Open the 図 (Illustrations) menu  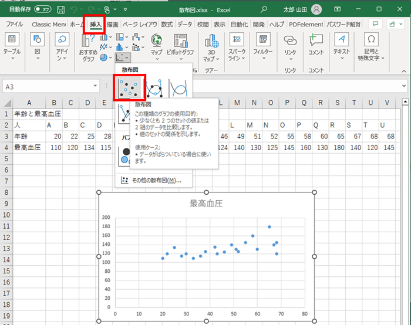(x=38, y=46)
